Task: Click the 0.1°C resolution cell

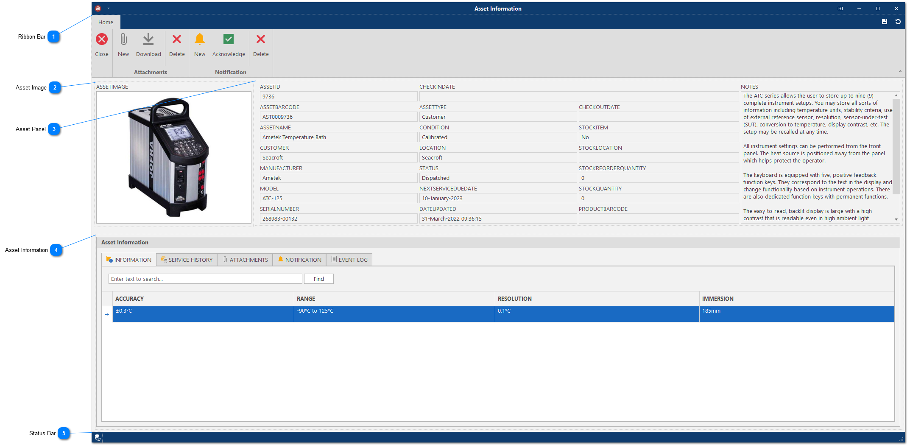Action: [x=597, y=314]
